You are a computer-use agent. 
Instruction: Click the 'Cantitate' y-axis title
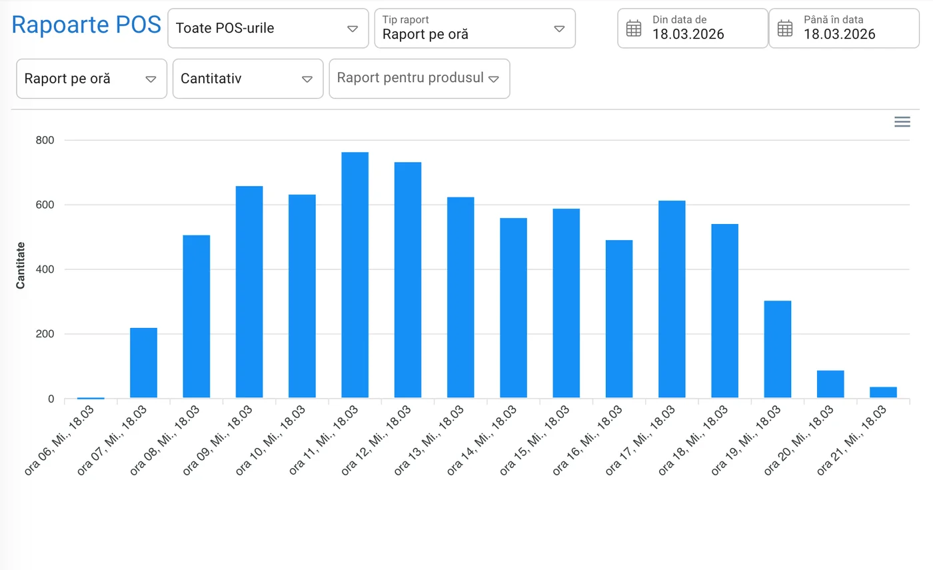21,265
